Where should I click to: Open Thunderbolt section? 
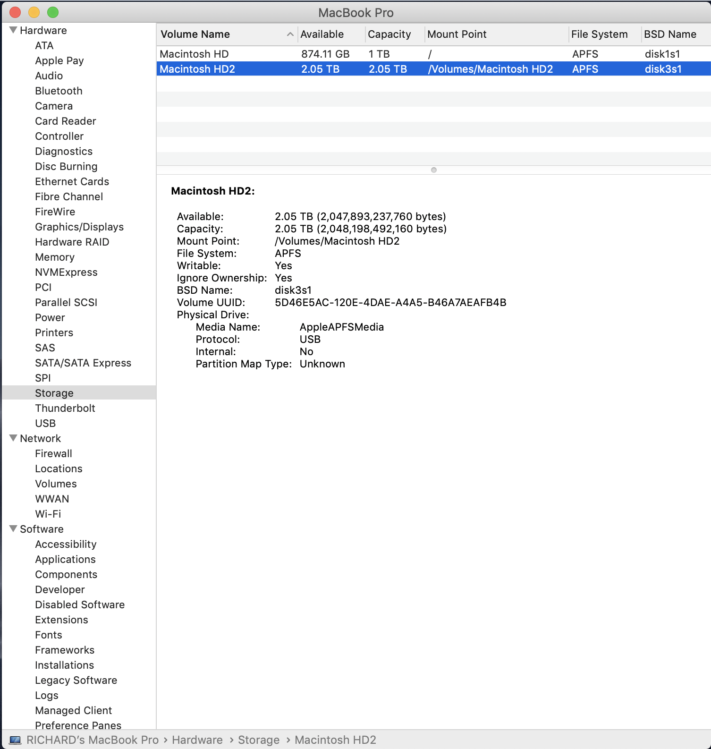click(65, 408)
